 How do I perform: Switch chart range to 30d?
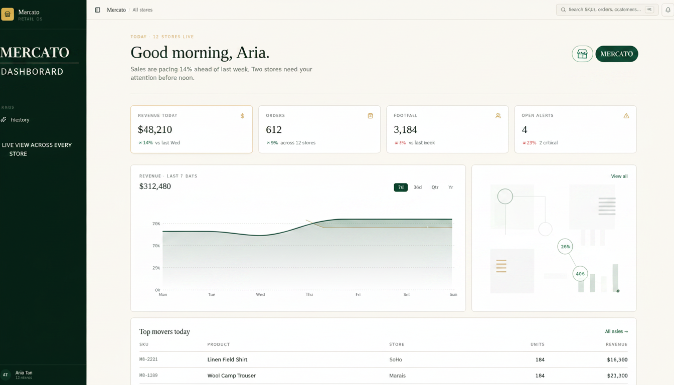point(417,187)
